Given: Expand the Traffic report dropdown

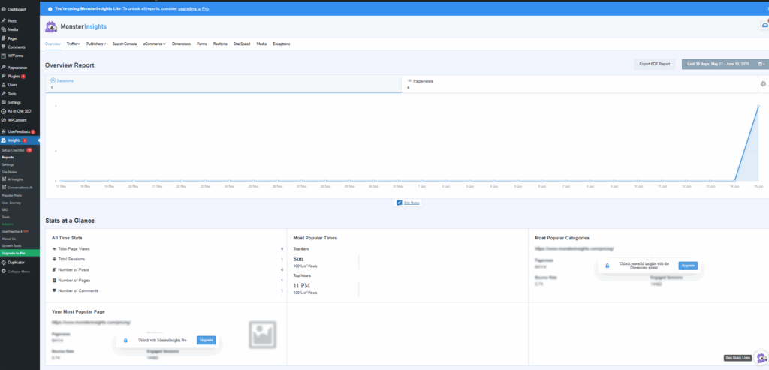Looking at the screenshot, I should click(x=73, y=44).
